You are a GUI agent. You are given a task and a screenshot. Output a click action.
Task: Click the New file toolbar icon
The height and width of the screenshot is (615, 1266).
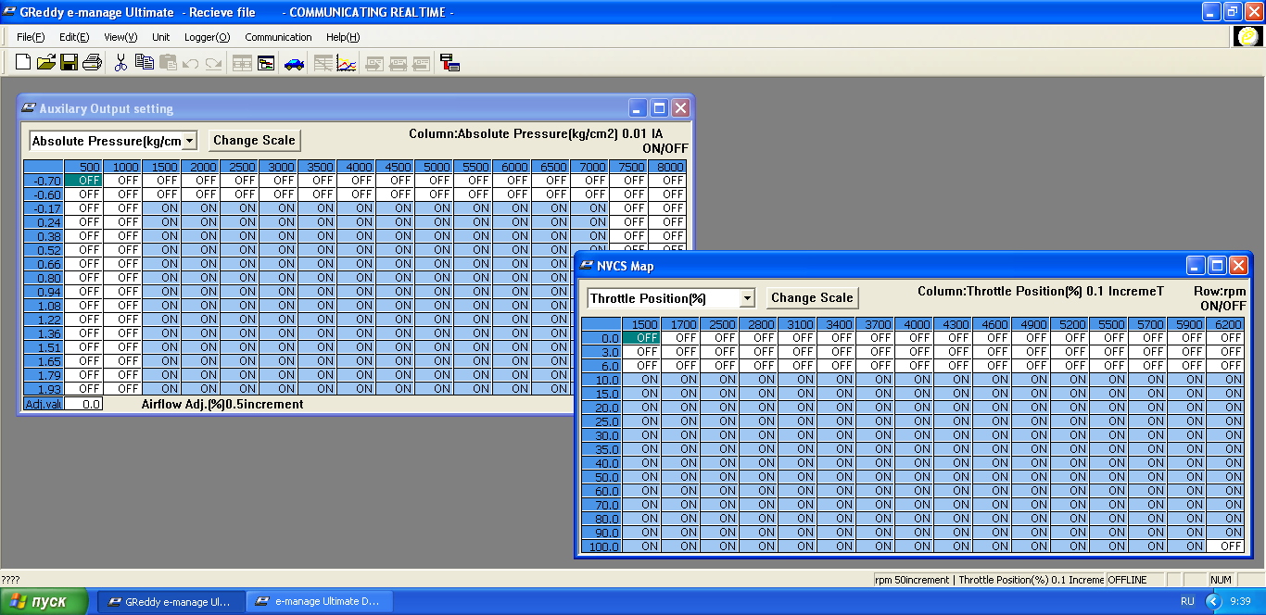(23, 63)
